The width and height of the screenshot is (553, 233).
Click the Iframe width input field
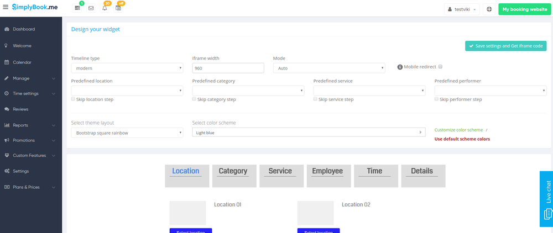click(x=228, y=68)
